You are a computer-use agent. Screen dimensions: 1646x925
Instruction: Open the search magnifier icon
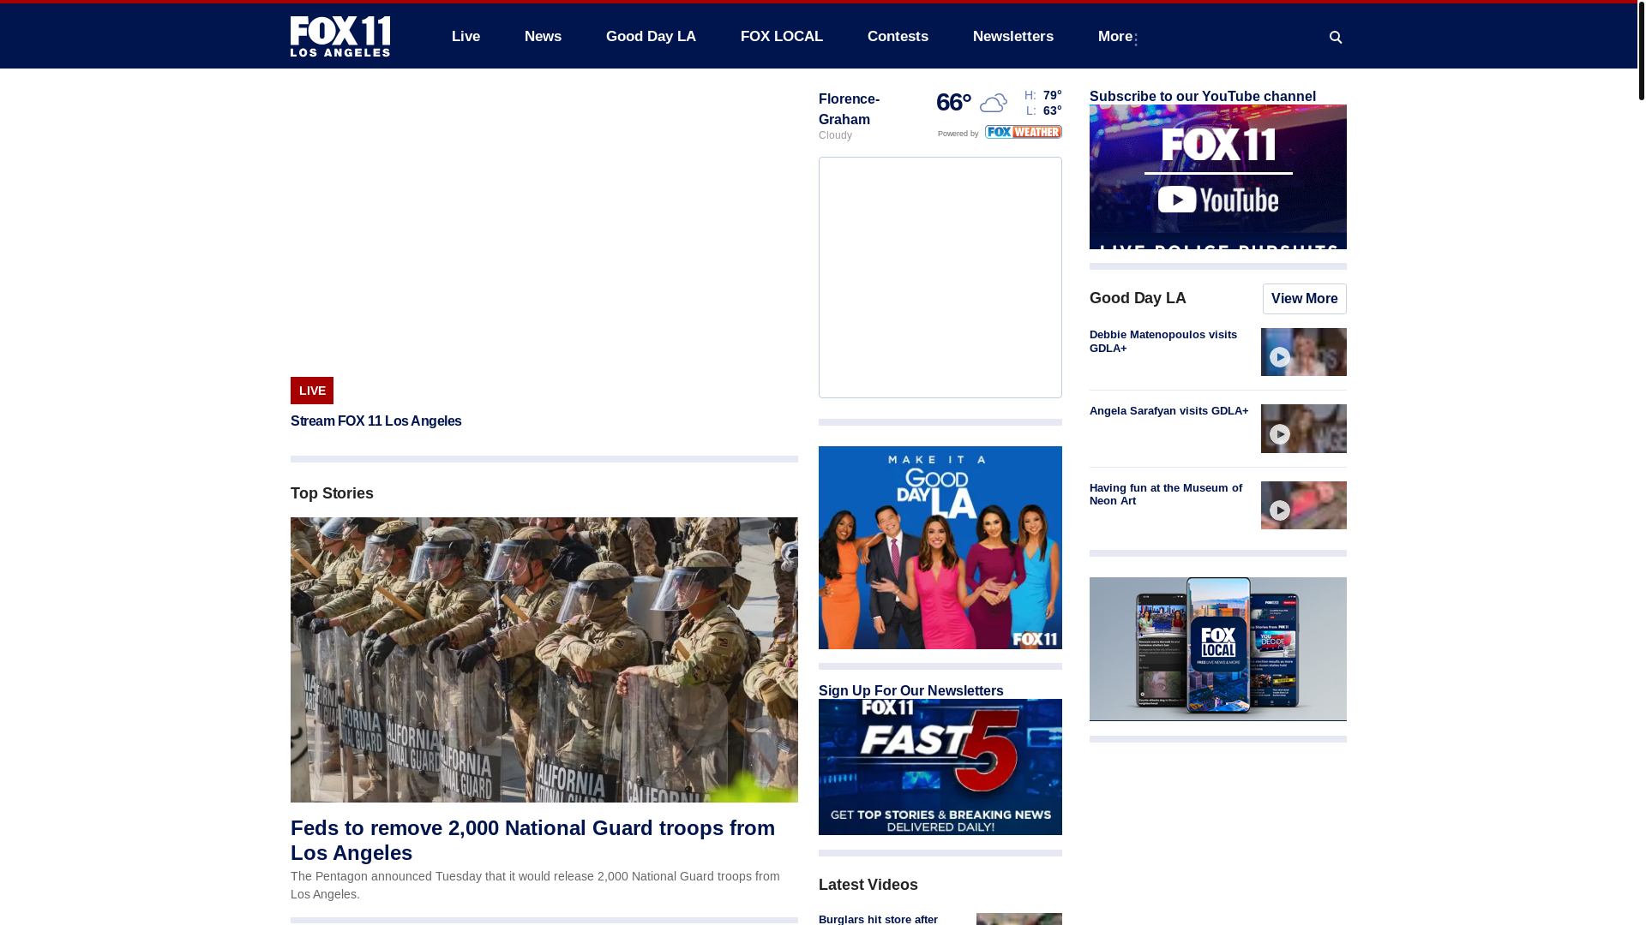coord(1336,37)
